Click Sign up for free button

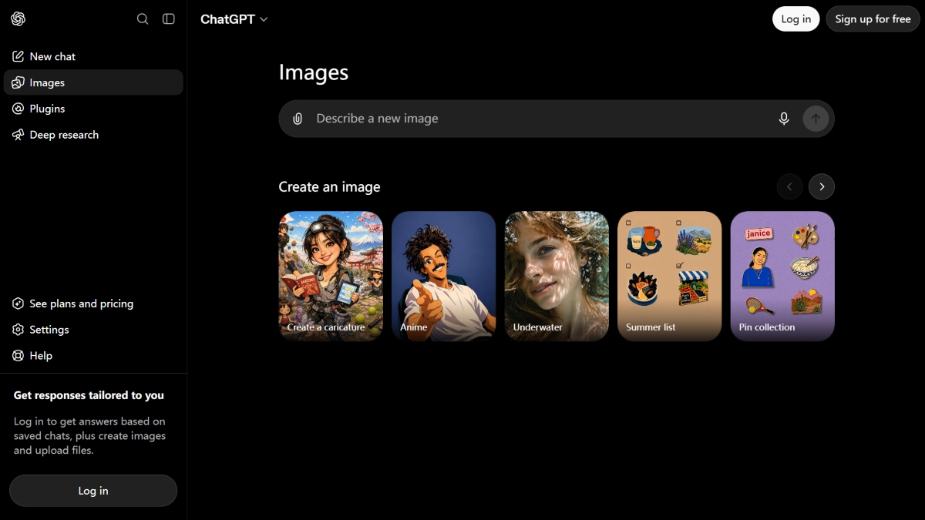point(873,19)
